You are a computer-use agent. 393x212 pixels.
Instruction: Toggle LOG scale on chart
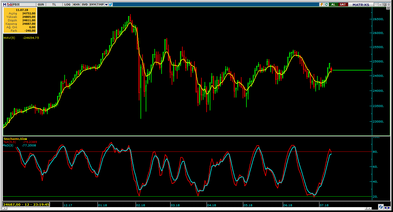pyautogui.click(x=68, y=4)
